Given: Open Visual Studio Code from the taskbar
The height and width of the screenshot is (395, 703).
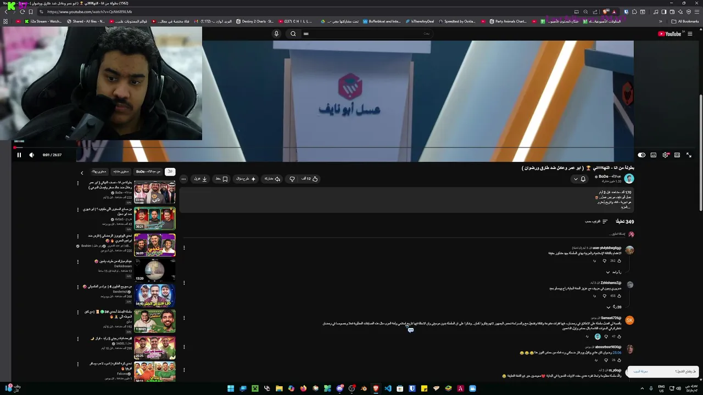Looking at the screenshot, I should click(x=388, y=388).
